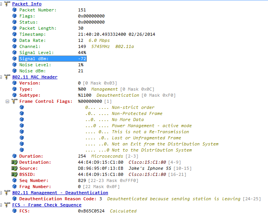Click the network card icon beside BSSID
The height and width of the screenshot is (217, 268).
coord(14,174)
